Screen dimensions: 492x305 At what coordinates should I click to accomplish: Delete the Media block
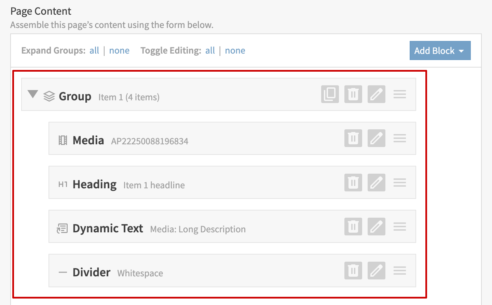click(x=353, y=138)
